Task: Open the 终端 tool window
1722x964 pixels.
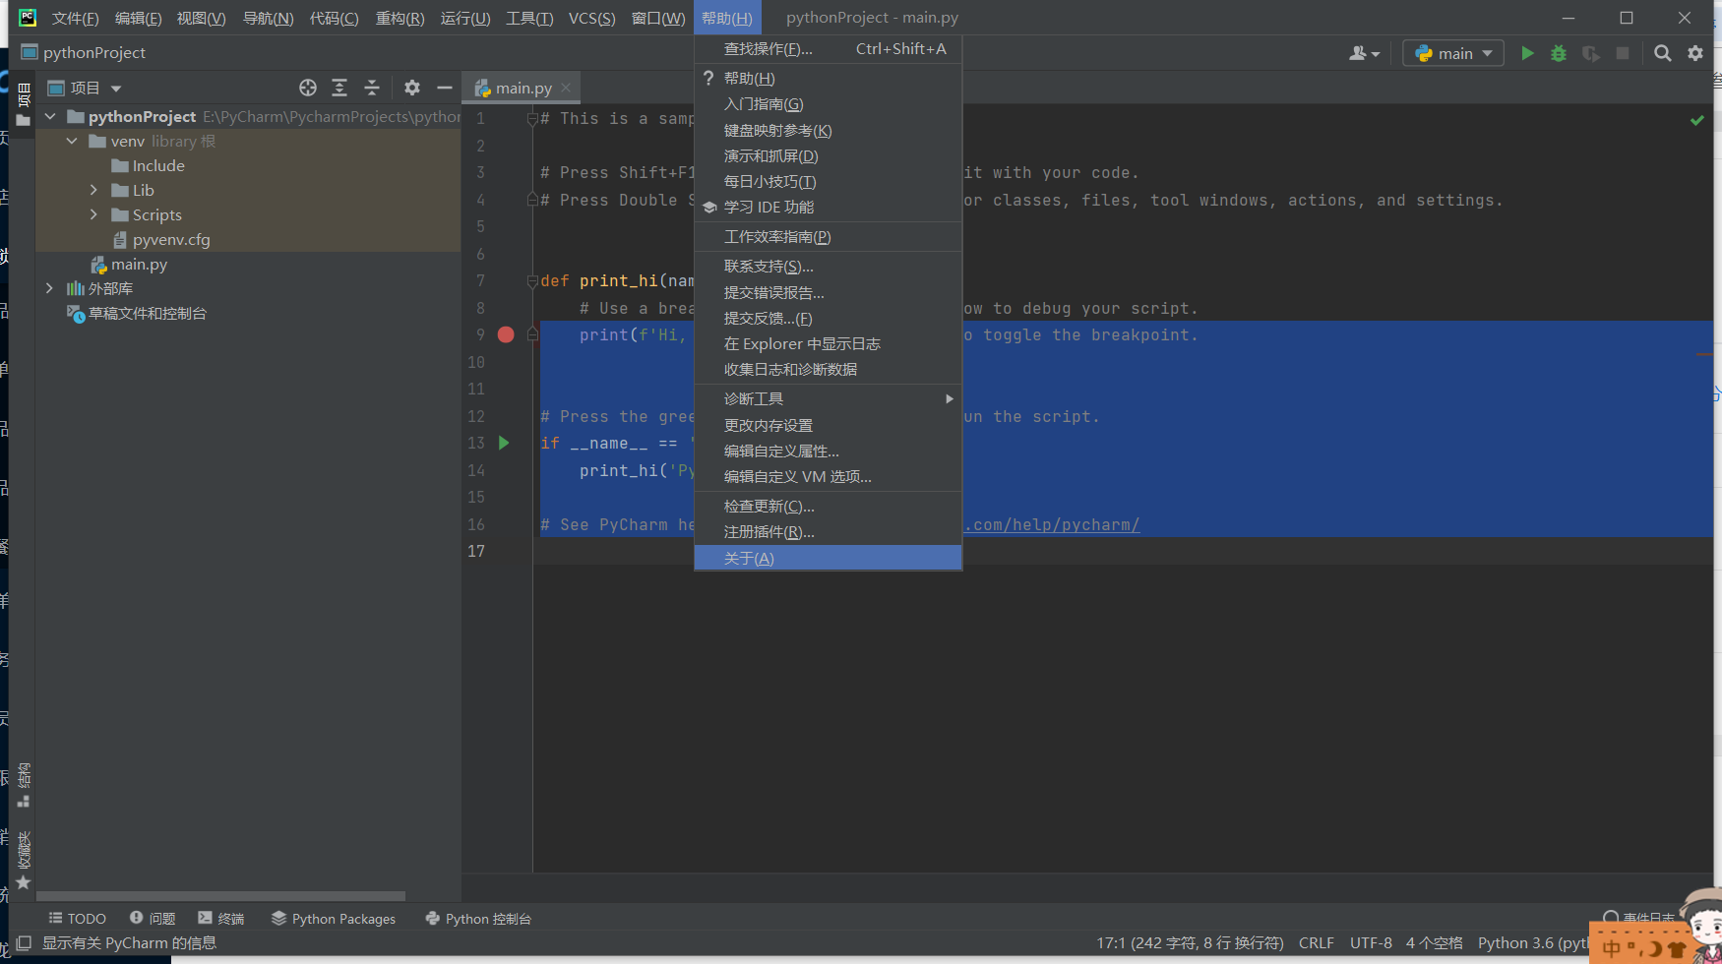Action: tap(221, 918)
